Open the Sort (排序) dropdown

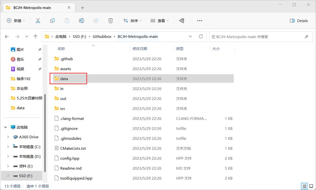pos(133,21)
